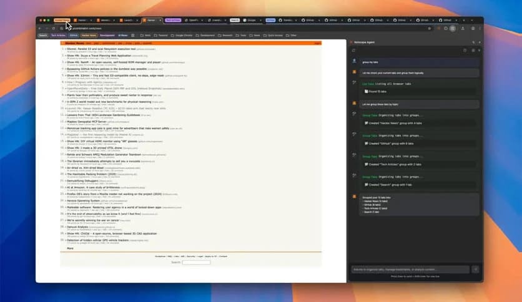
Task: Switch to the Welcome tab
Action: pyautogui.click(x=105, y=21)
